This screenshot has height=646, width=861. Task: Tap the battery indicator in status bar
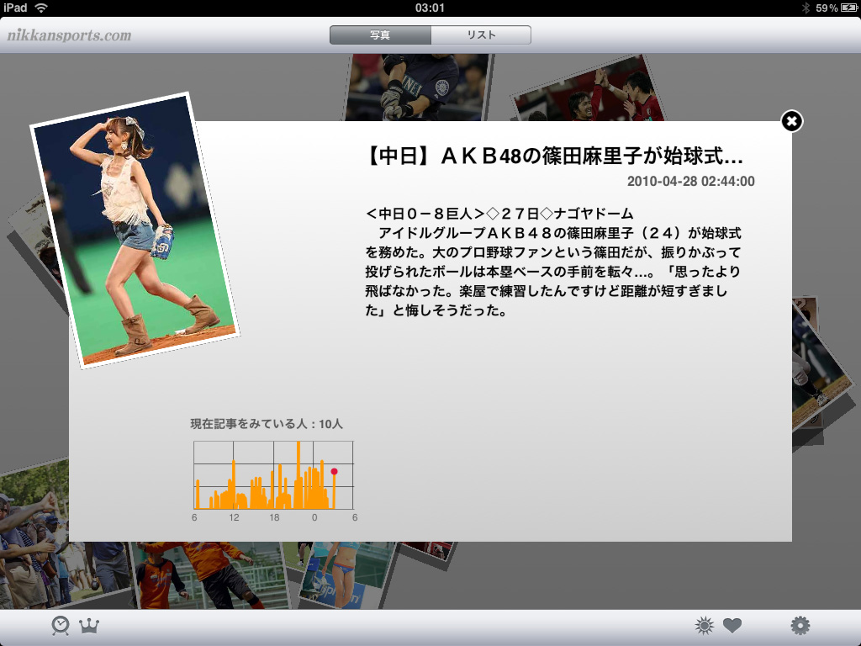pos(849,8)
